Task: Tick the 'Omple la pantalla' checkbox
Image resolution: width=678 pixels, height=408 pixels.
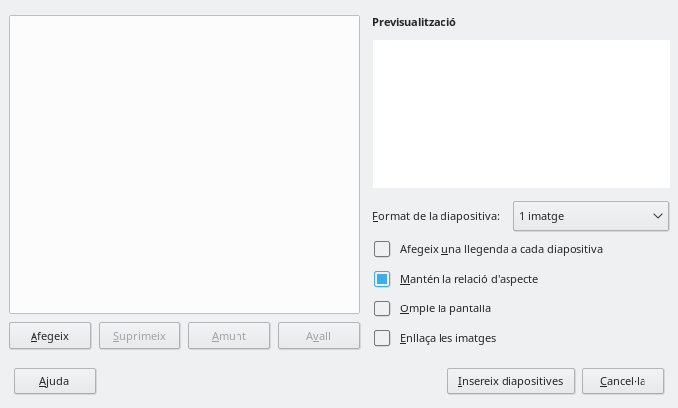Action: 382,308
